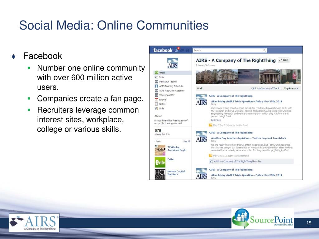Screen dimensions: 319x239
Task: Click Internet/Software category text
Action: click(x=205, y=65)
